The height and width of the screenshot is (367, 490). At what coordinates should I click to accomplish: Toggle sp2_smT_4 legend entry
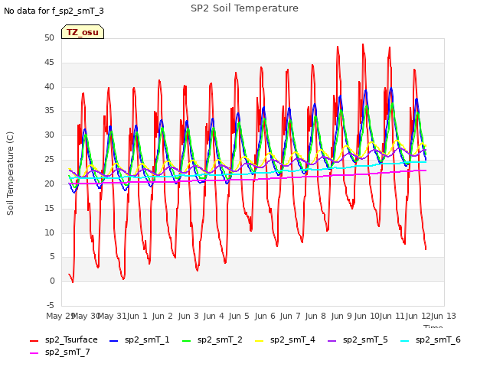click(x=286, y=339)
